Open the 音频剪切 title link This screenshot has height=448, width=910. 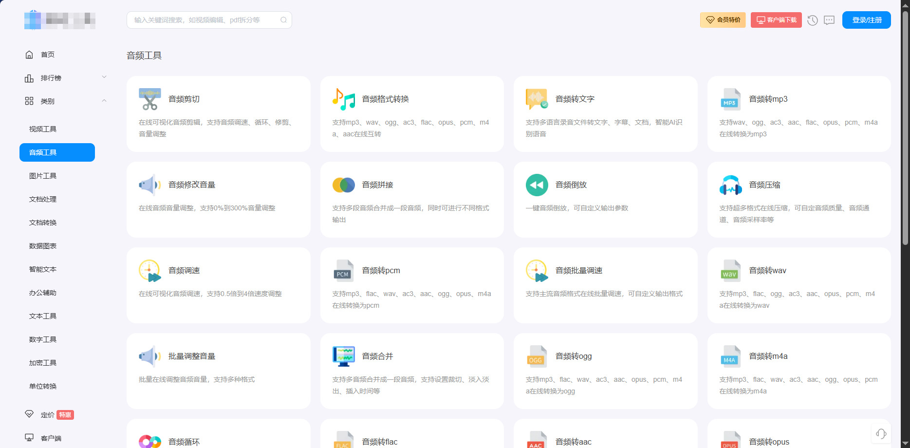[184, 99]
